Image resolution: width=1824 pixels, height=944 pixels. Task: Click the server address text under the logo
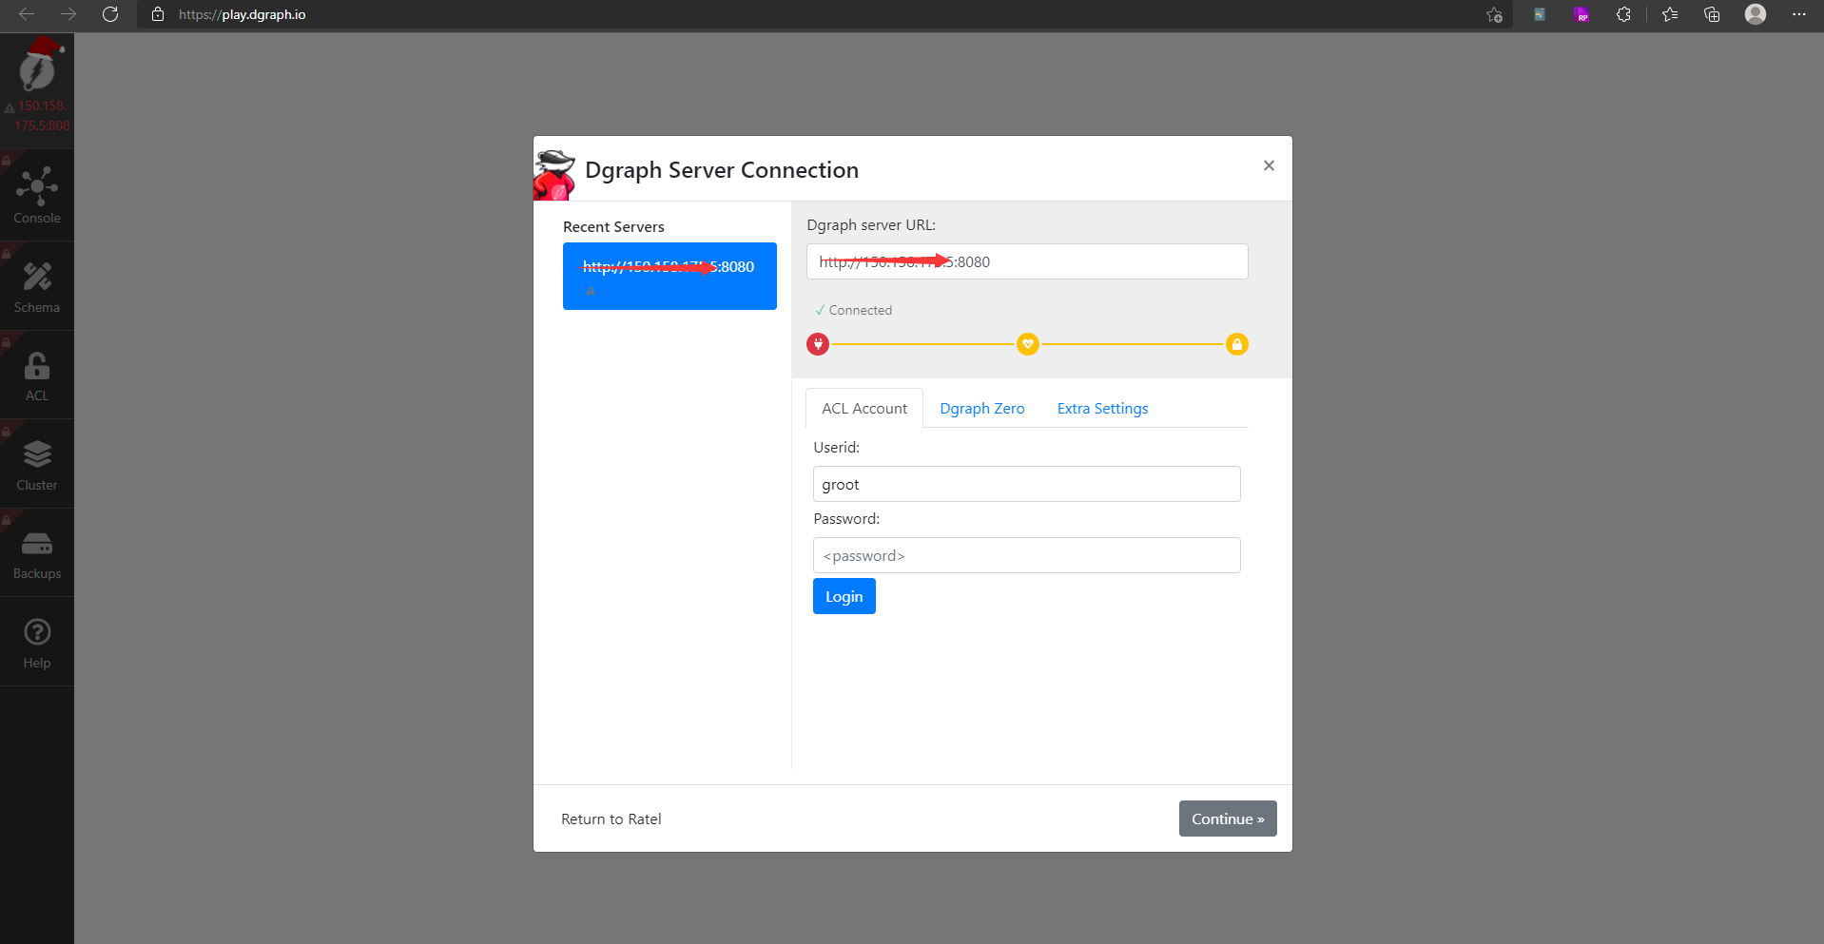click(x=43, y=116)
